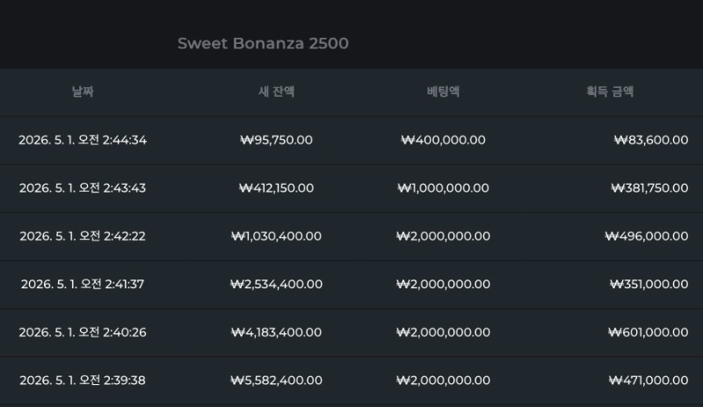Select the row dated 오전 2:40:26
This screenshot has height=407, width=703.
point(83,332)
